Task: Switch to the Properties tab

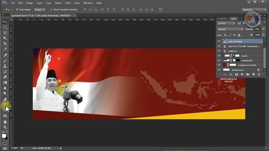Action: [222, 18]
